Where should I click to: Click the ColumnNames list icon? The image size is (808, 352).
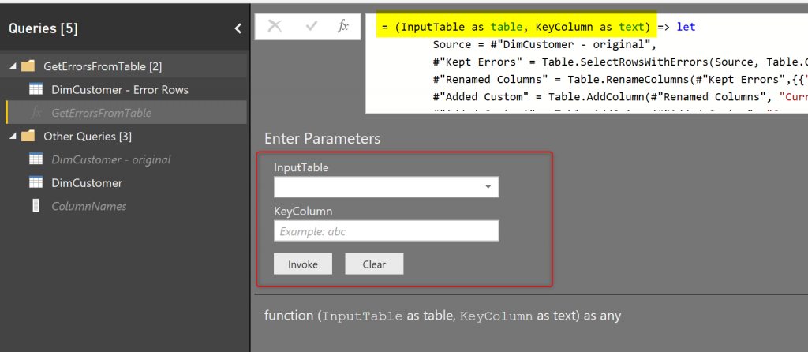tap(36, 206)
